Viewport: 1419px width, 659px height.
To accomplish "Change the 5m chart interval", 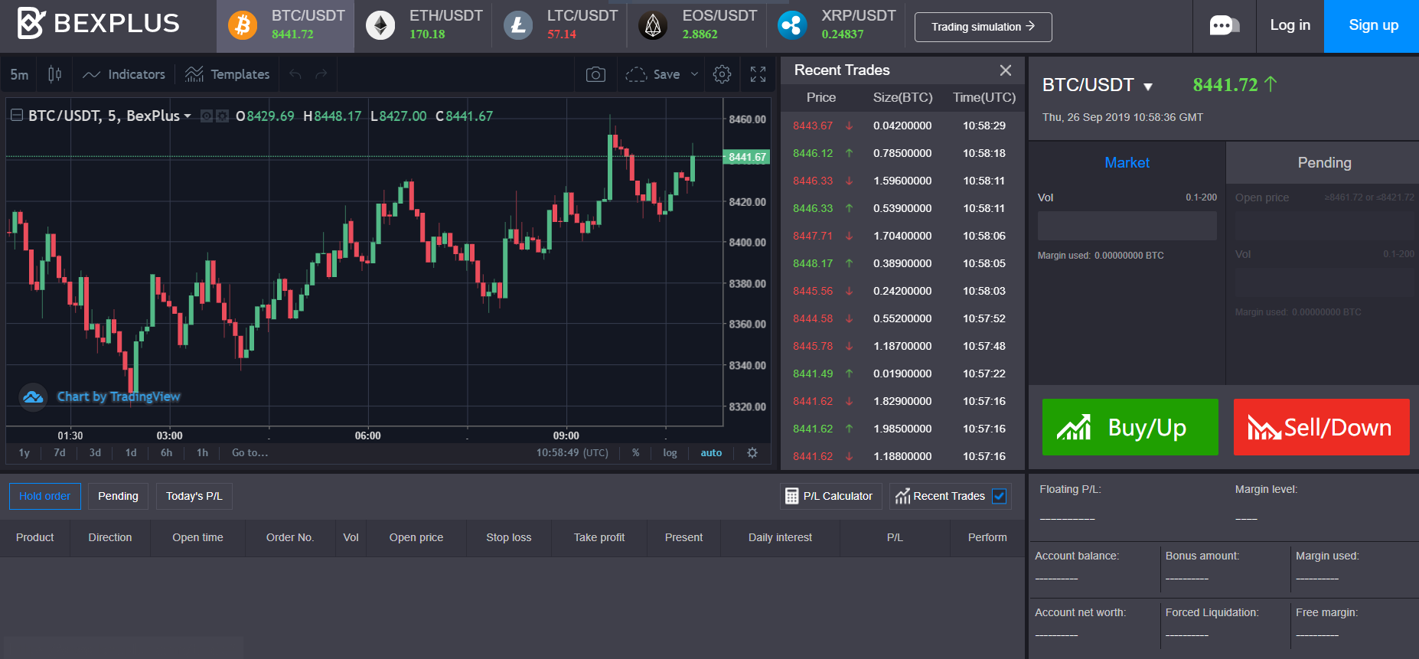I will point(19,74).
